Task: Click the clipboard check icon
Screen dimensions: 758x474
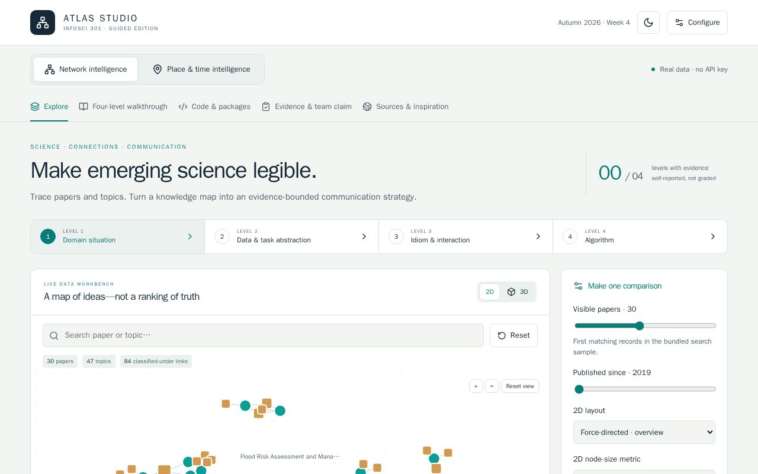Action: point(266,107)
